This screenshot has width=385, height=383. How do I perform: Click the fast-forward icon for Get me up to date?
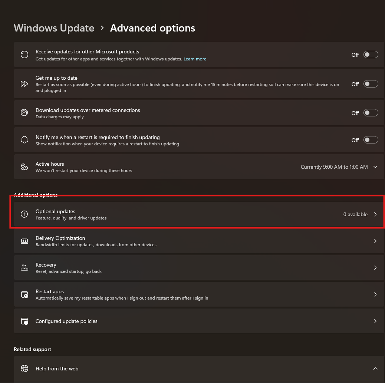point(24,84)
